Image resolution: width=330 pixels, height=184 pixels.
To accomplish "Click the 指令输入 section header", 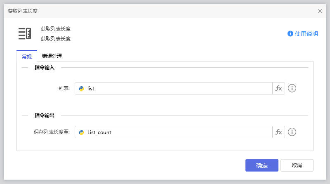I will coord(45,67).
